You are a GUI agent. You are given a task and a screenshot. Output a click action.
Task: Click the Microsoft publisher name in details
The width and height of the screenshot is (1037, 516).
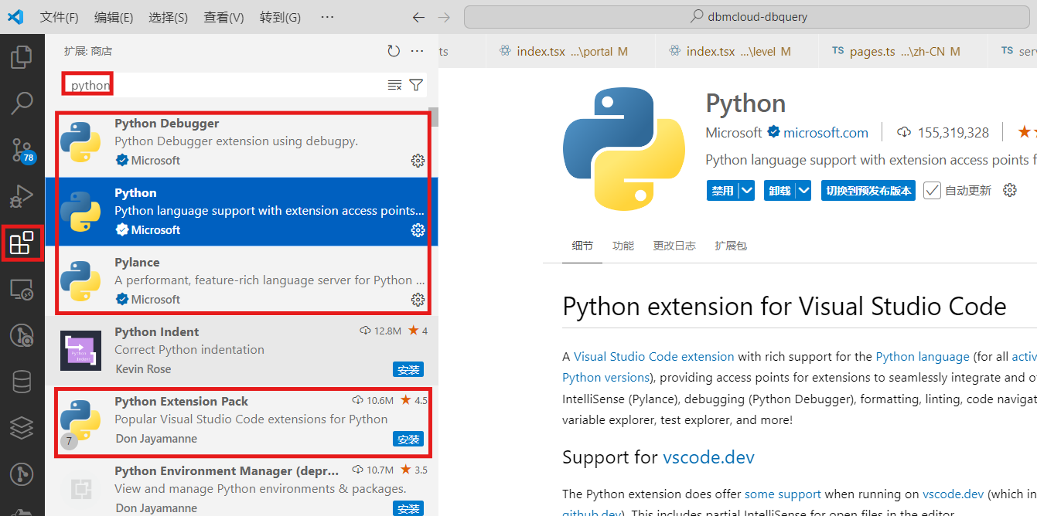[734, 133]
